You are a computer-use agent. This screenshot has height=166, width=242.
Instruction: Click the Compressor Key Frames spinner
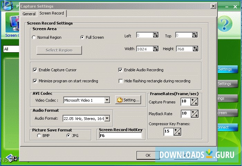[177, 132]
